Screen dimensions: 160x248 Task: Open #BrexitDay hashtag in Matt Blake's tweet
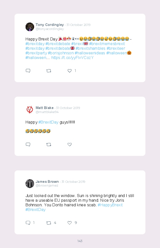(48, 122)
